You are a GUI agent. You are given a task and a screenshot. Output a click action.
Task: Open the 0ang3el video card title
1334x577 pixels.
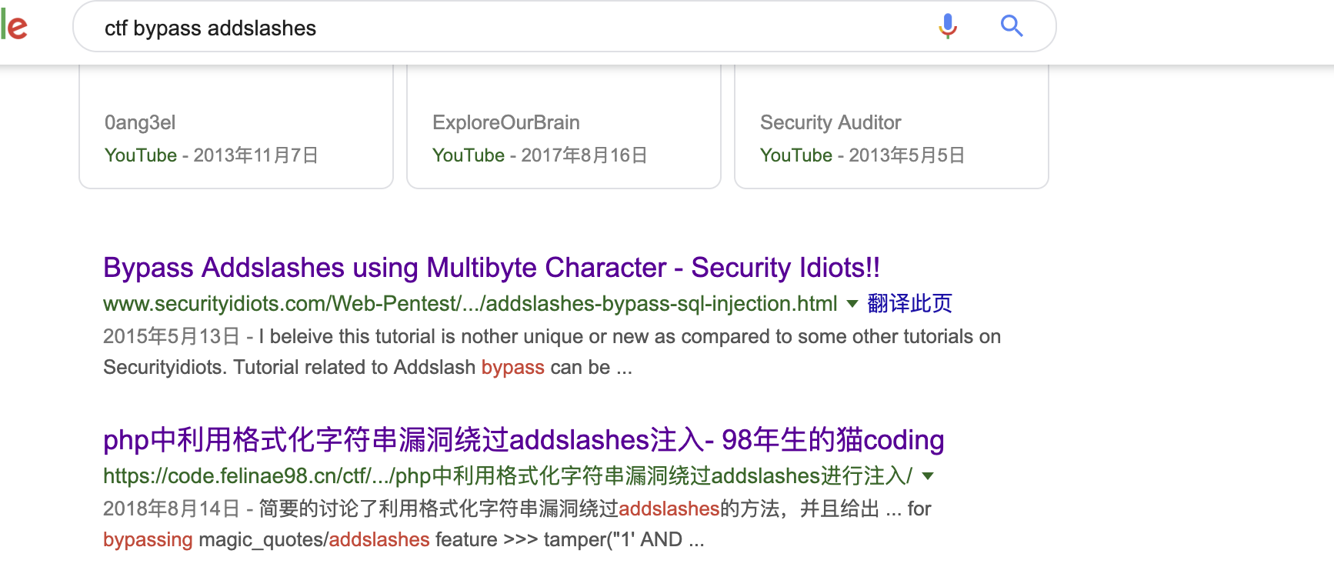coord(140,123)
